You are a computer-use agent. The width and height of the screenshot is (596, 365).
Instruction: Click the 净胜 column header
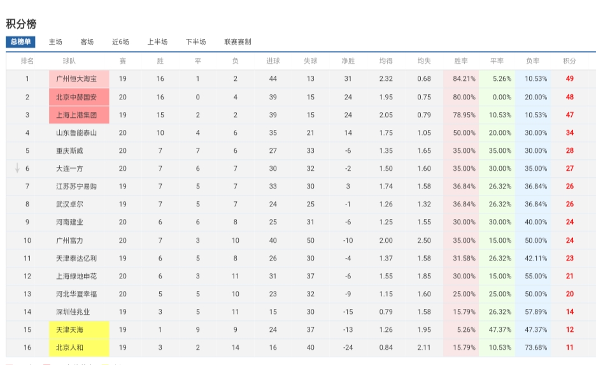(x=348, y=61)
